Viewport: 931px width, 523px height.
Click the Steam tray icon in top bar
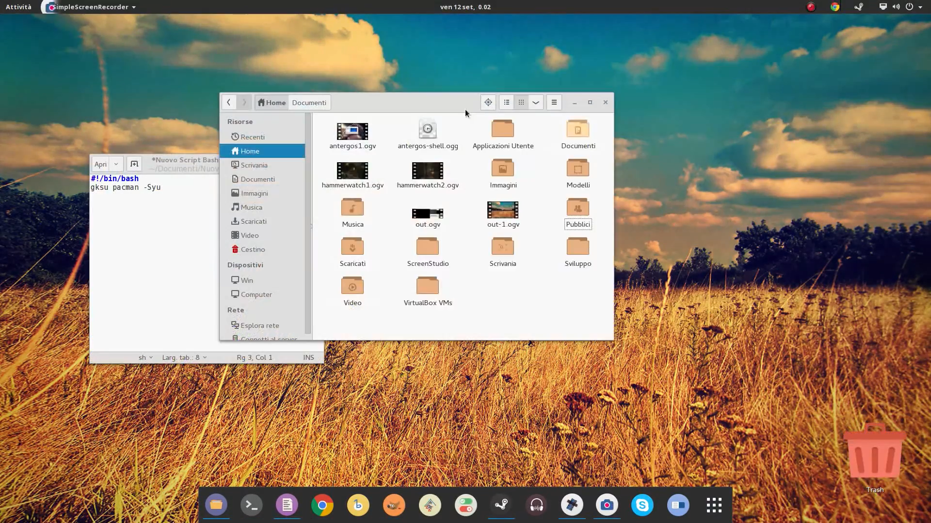pos(859,7)
